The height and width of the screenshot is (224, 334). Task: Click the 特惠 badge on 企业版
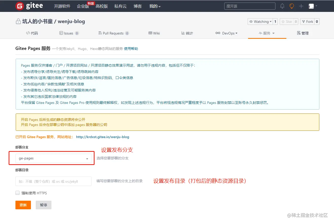coord(91,3)
